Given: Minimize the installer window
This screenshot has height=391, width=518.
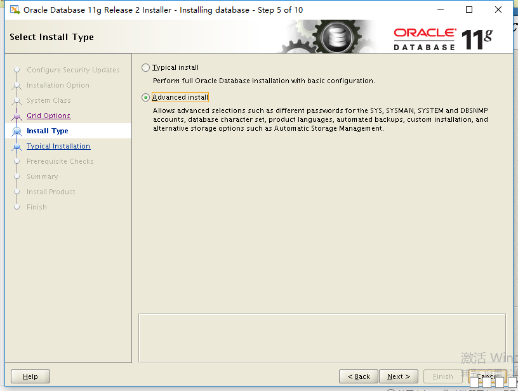Looking at the screenshot, I should (x=440, y=10).
